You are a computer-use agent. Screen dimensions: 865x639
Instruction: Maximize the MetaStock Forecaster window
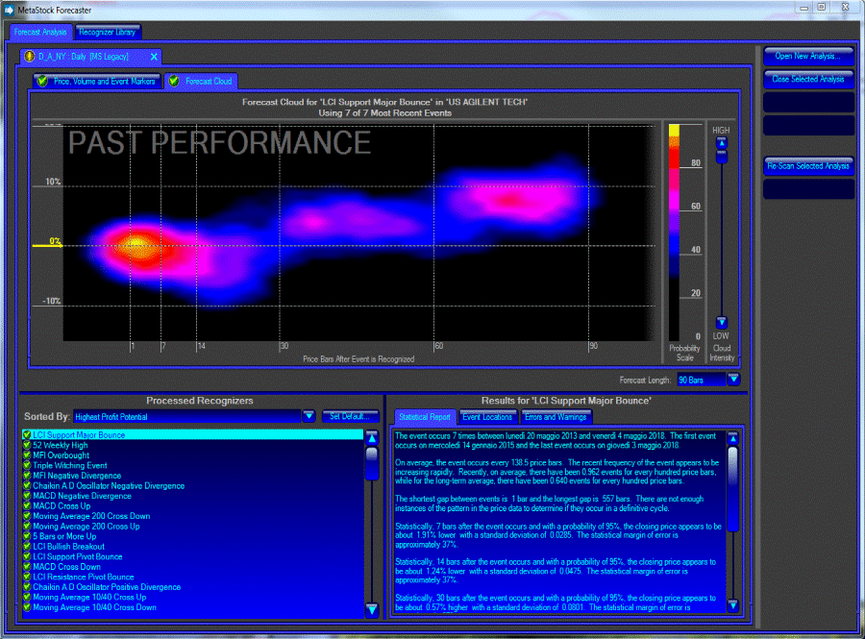click(x=822, y=7)
